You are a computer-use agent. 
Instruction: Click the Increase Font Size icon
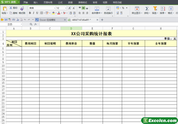70,8
